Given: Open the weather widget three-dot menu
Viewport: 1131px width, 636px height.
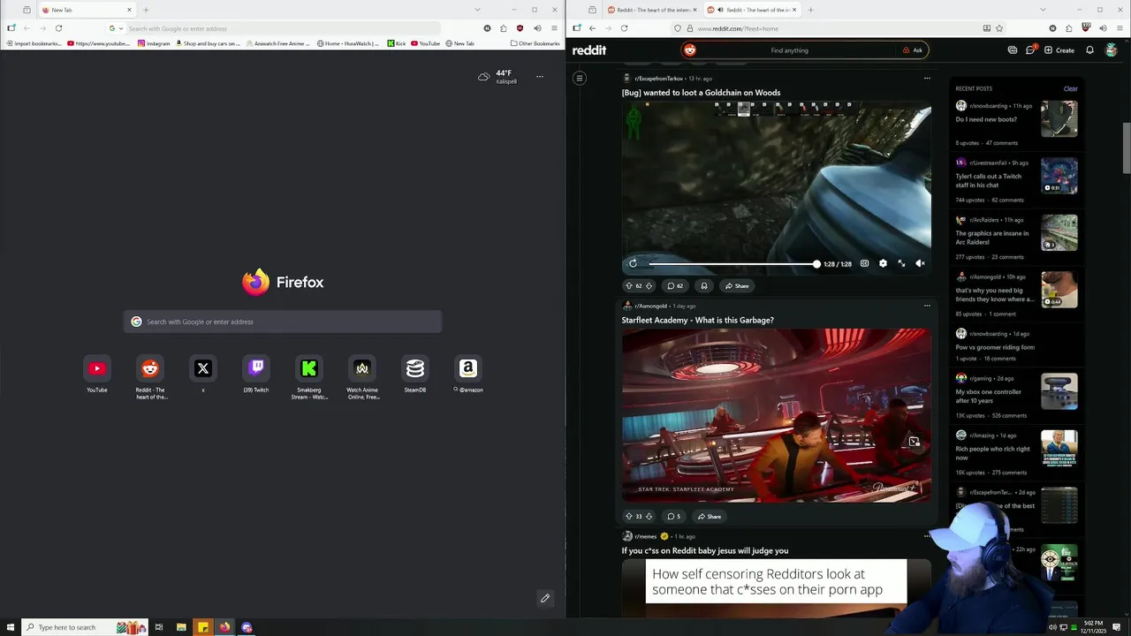Looking at the screenshot, I should [x=540, y=77].
